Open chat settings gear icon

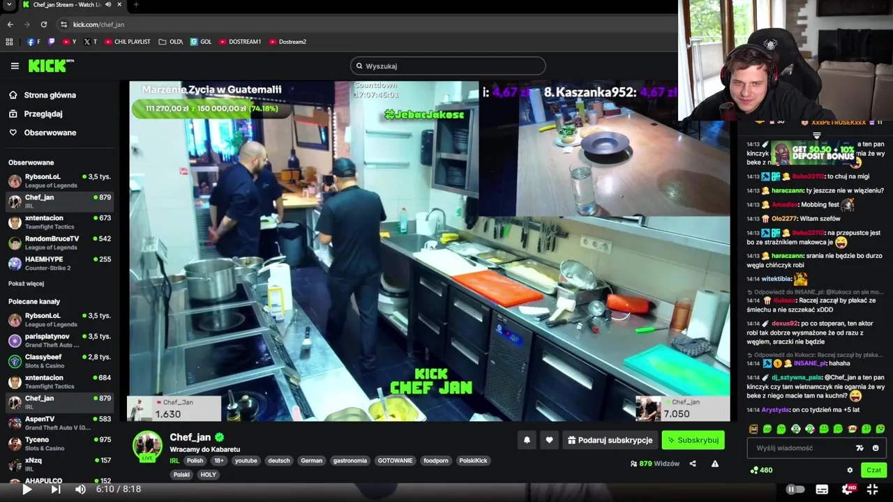coord(850,470)
